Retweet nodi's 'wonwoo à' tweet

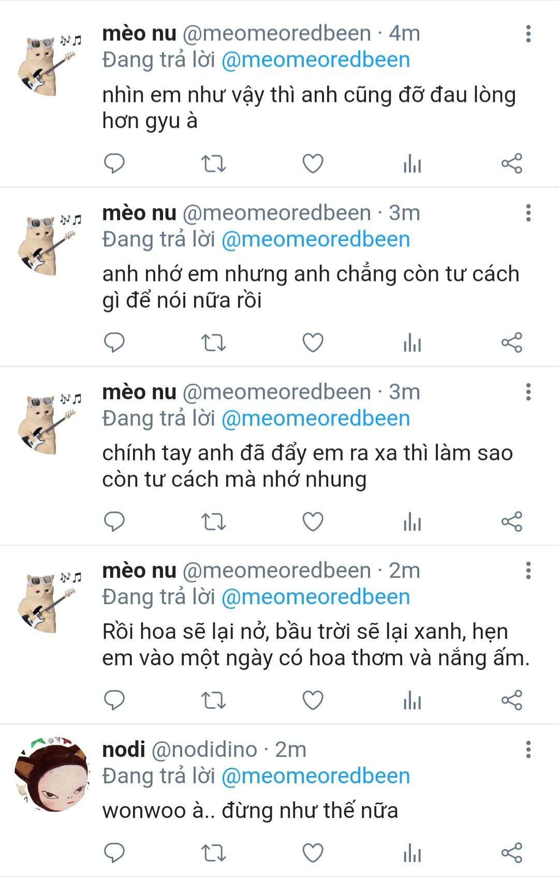[213, 853]
